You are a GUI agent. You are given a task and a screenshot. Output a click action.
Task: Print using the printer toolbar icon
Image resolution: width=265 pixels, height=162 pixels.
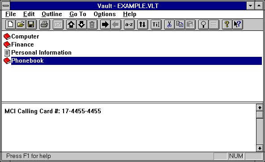[45, 25]
